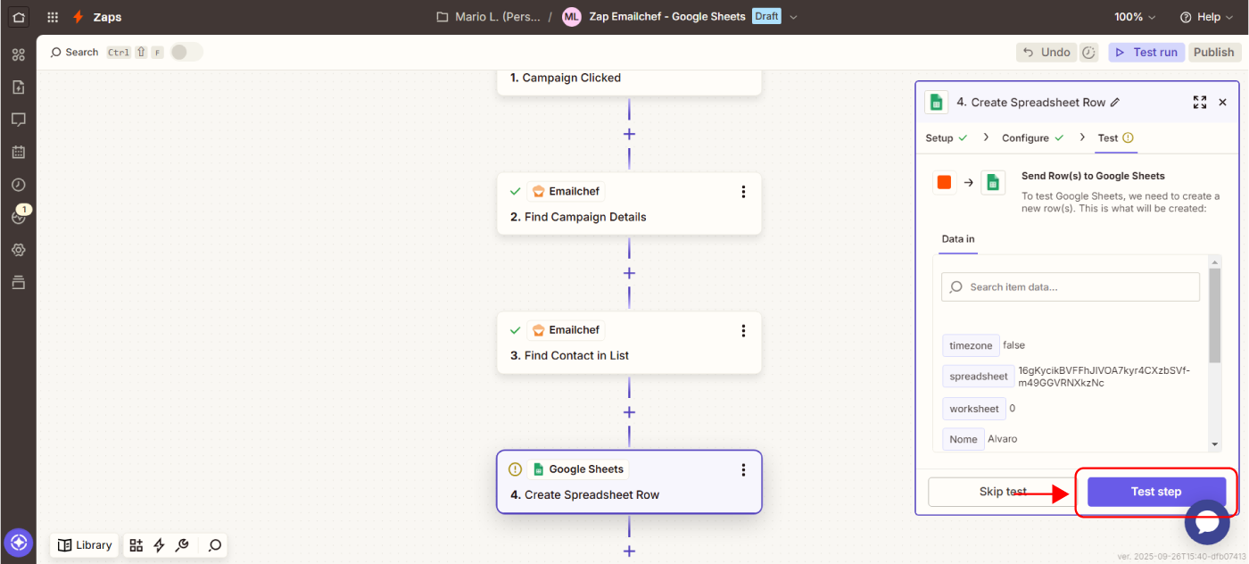Click the Test step button

pyautogui.click(x=1155, y=492)
